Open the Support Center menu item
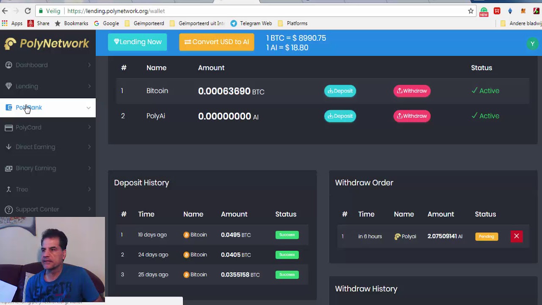Screen dimensions: 542x305 [48, 209]
